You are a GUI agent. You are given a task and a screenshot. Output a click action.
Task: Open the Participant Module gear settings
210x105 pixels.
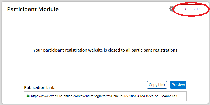[172, 9]
